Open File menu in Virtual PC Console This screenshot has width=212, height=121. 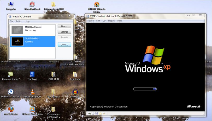[x=11, y=21]
